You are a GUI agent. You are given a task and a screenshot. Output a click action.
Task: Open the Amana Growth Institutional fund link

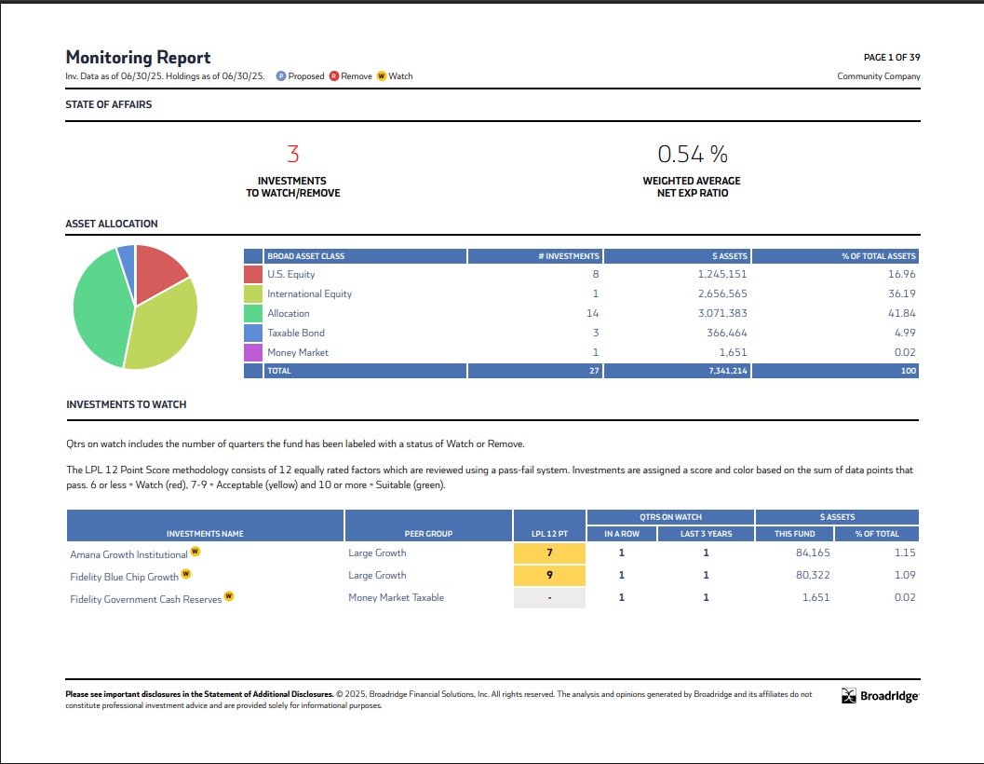[x=129, y=553]
